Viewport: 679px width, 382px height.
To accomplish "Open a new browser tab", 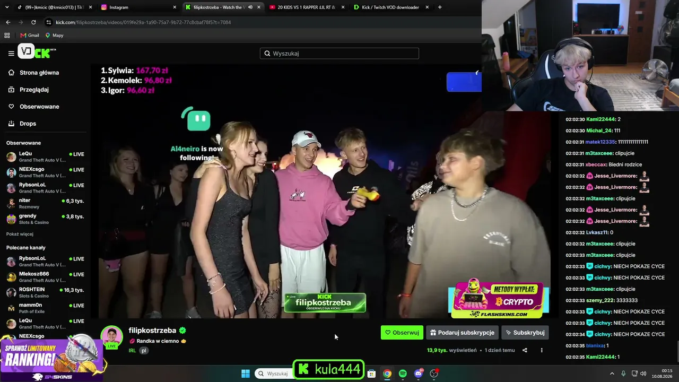I will (440, 7).
